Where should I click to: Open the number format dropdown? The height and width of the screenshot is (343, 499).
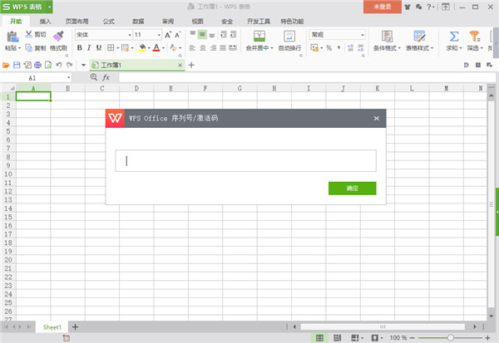(x=363, y=35)
